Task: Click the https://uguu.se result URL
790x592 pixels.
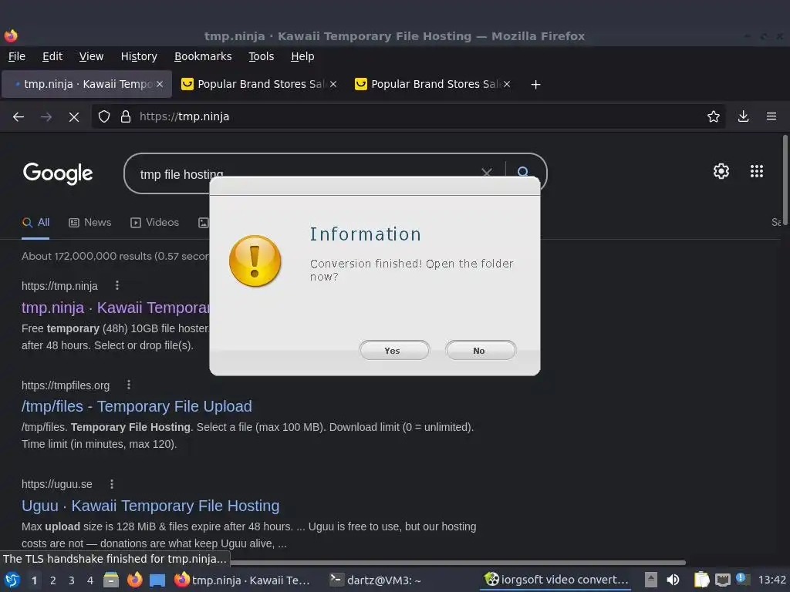Action: point(57,484)
